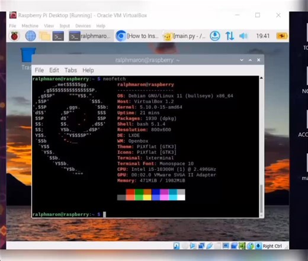
Task: Click the mouse integration status icon
Action: [251, 246]
